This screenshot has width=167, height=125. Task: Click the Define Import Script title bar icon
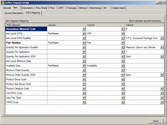pyautogui.click(x=3, y=3)
